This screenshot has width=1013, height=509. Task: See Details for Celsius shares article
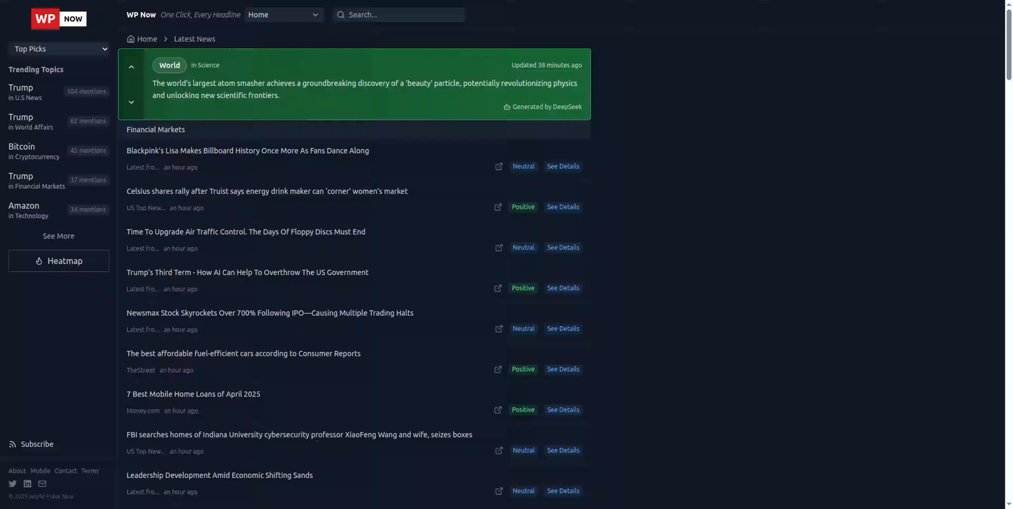coord(563,207)
